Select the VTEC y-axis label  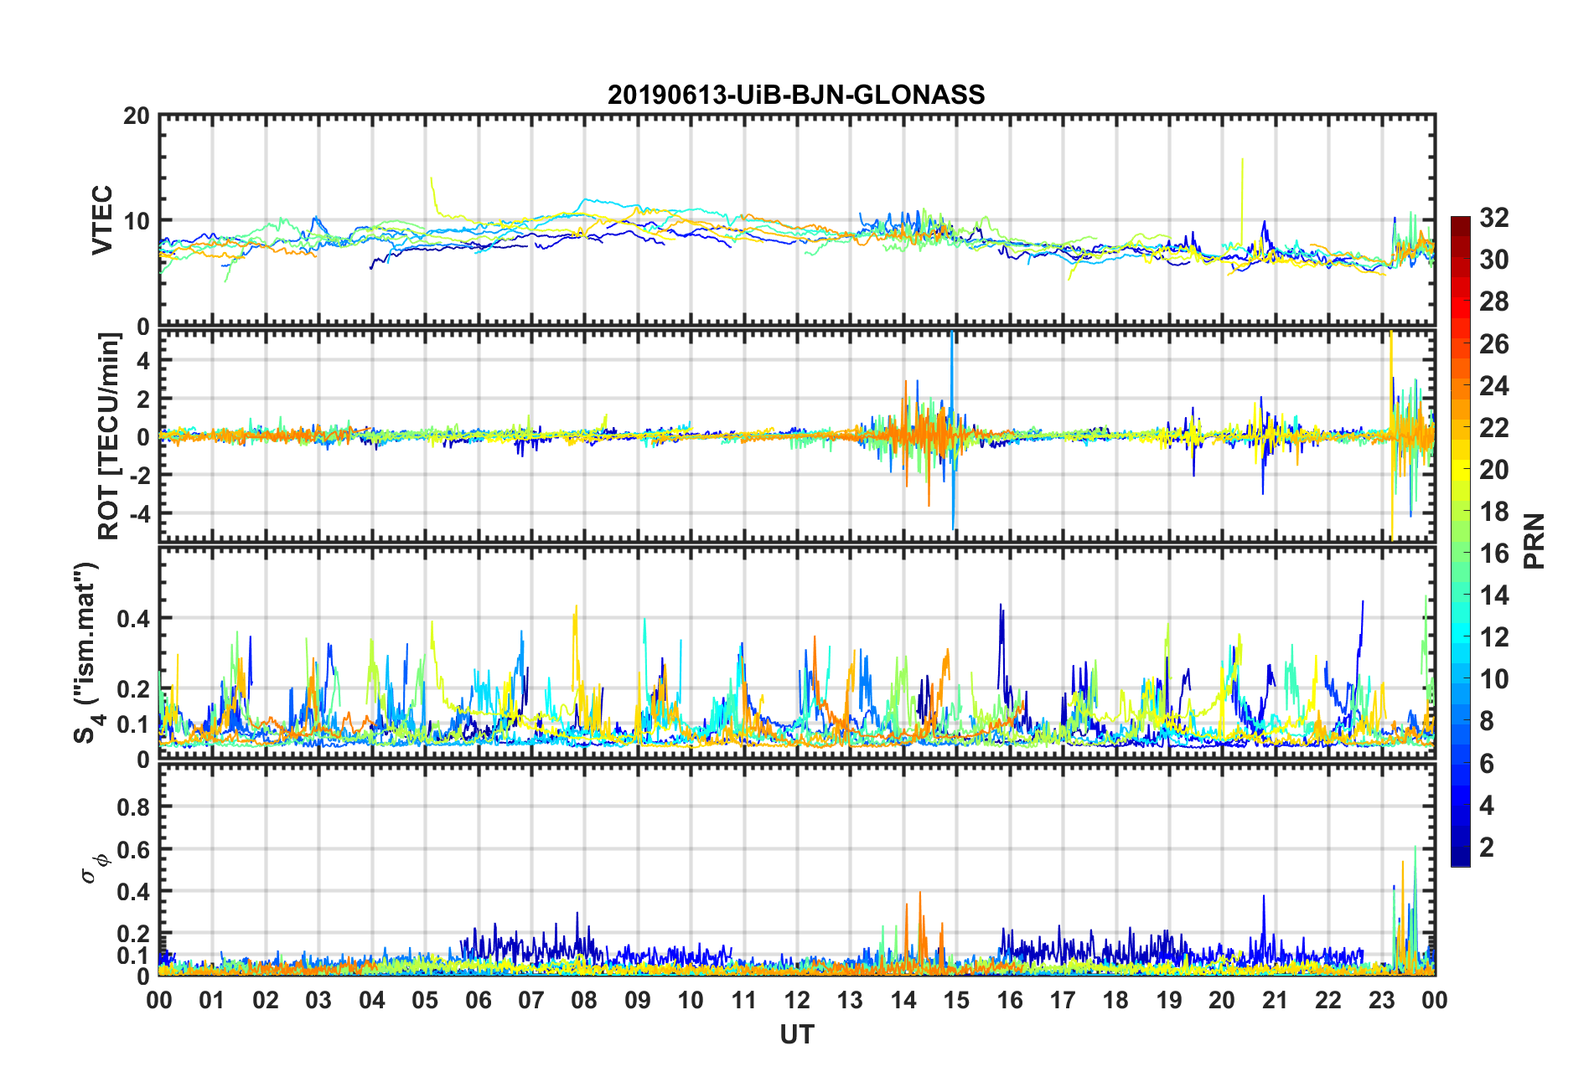(102, 220)
